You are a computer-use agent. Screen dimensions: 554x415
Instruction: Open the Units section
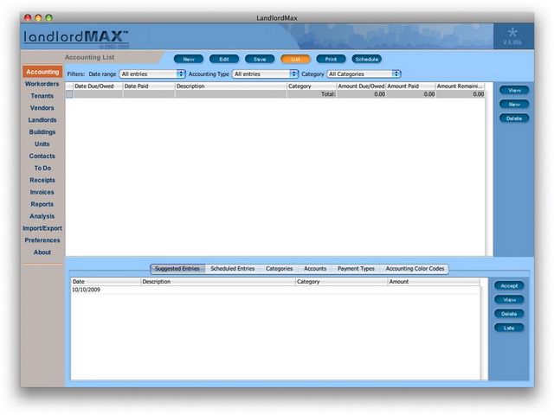point(42,144)
